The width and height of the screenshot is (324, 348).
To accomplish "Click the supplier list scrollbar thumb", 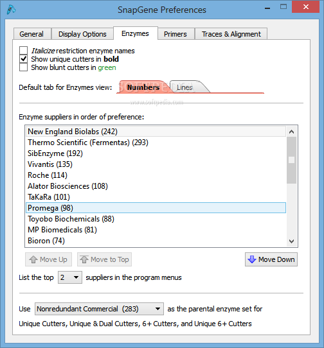I will (292, 160).
